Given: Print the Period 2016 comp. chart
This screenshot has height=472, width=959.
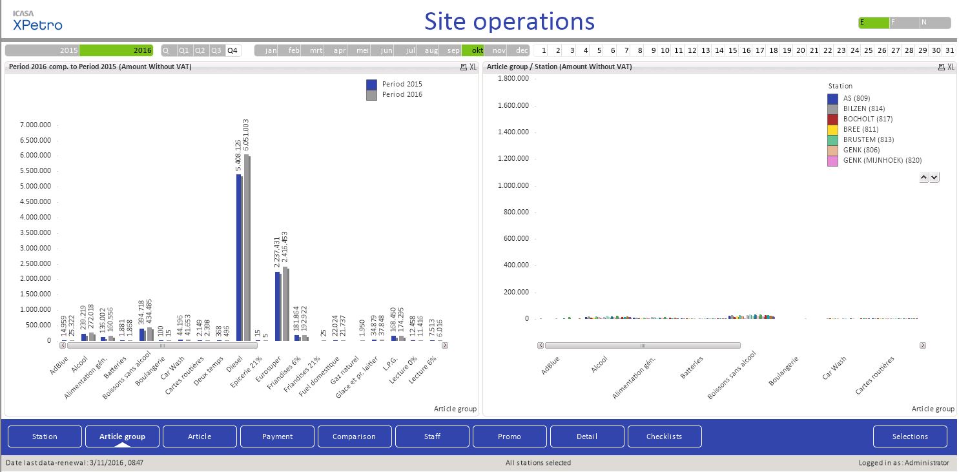Looking at the screenshot, I should [463, 67].
